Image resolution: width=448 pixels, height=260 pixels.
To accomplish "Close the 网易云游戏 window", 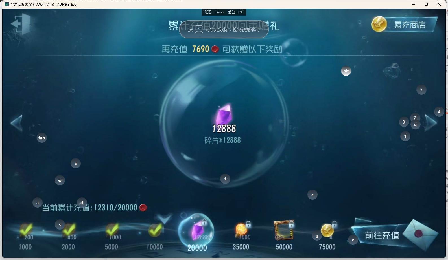I will [439, 4].
